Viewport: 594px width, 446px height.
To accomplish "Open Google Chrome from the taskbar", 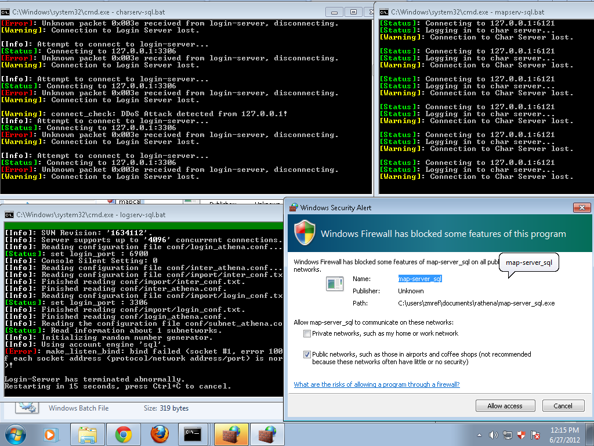I will pyautogui.click(x=124, y=434).
